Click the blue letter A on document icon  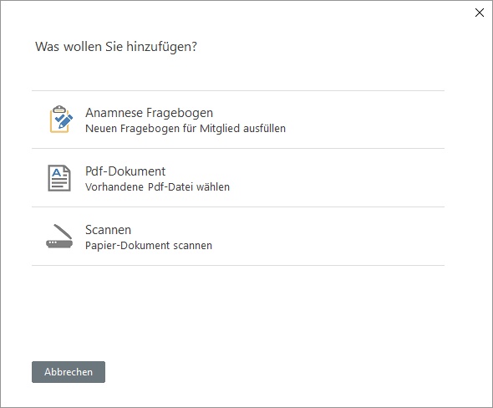tap(57, 172)
